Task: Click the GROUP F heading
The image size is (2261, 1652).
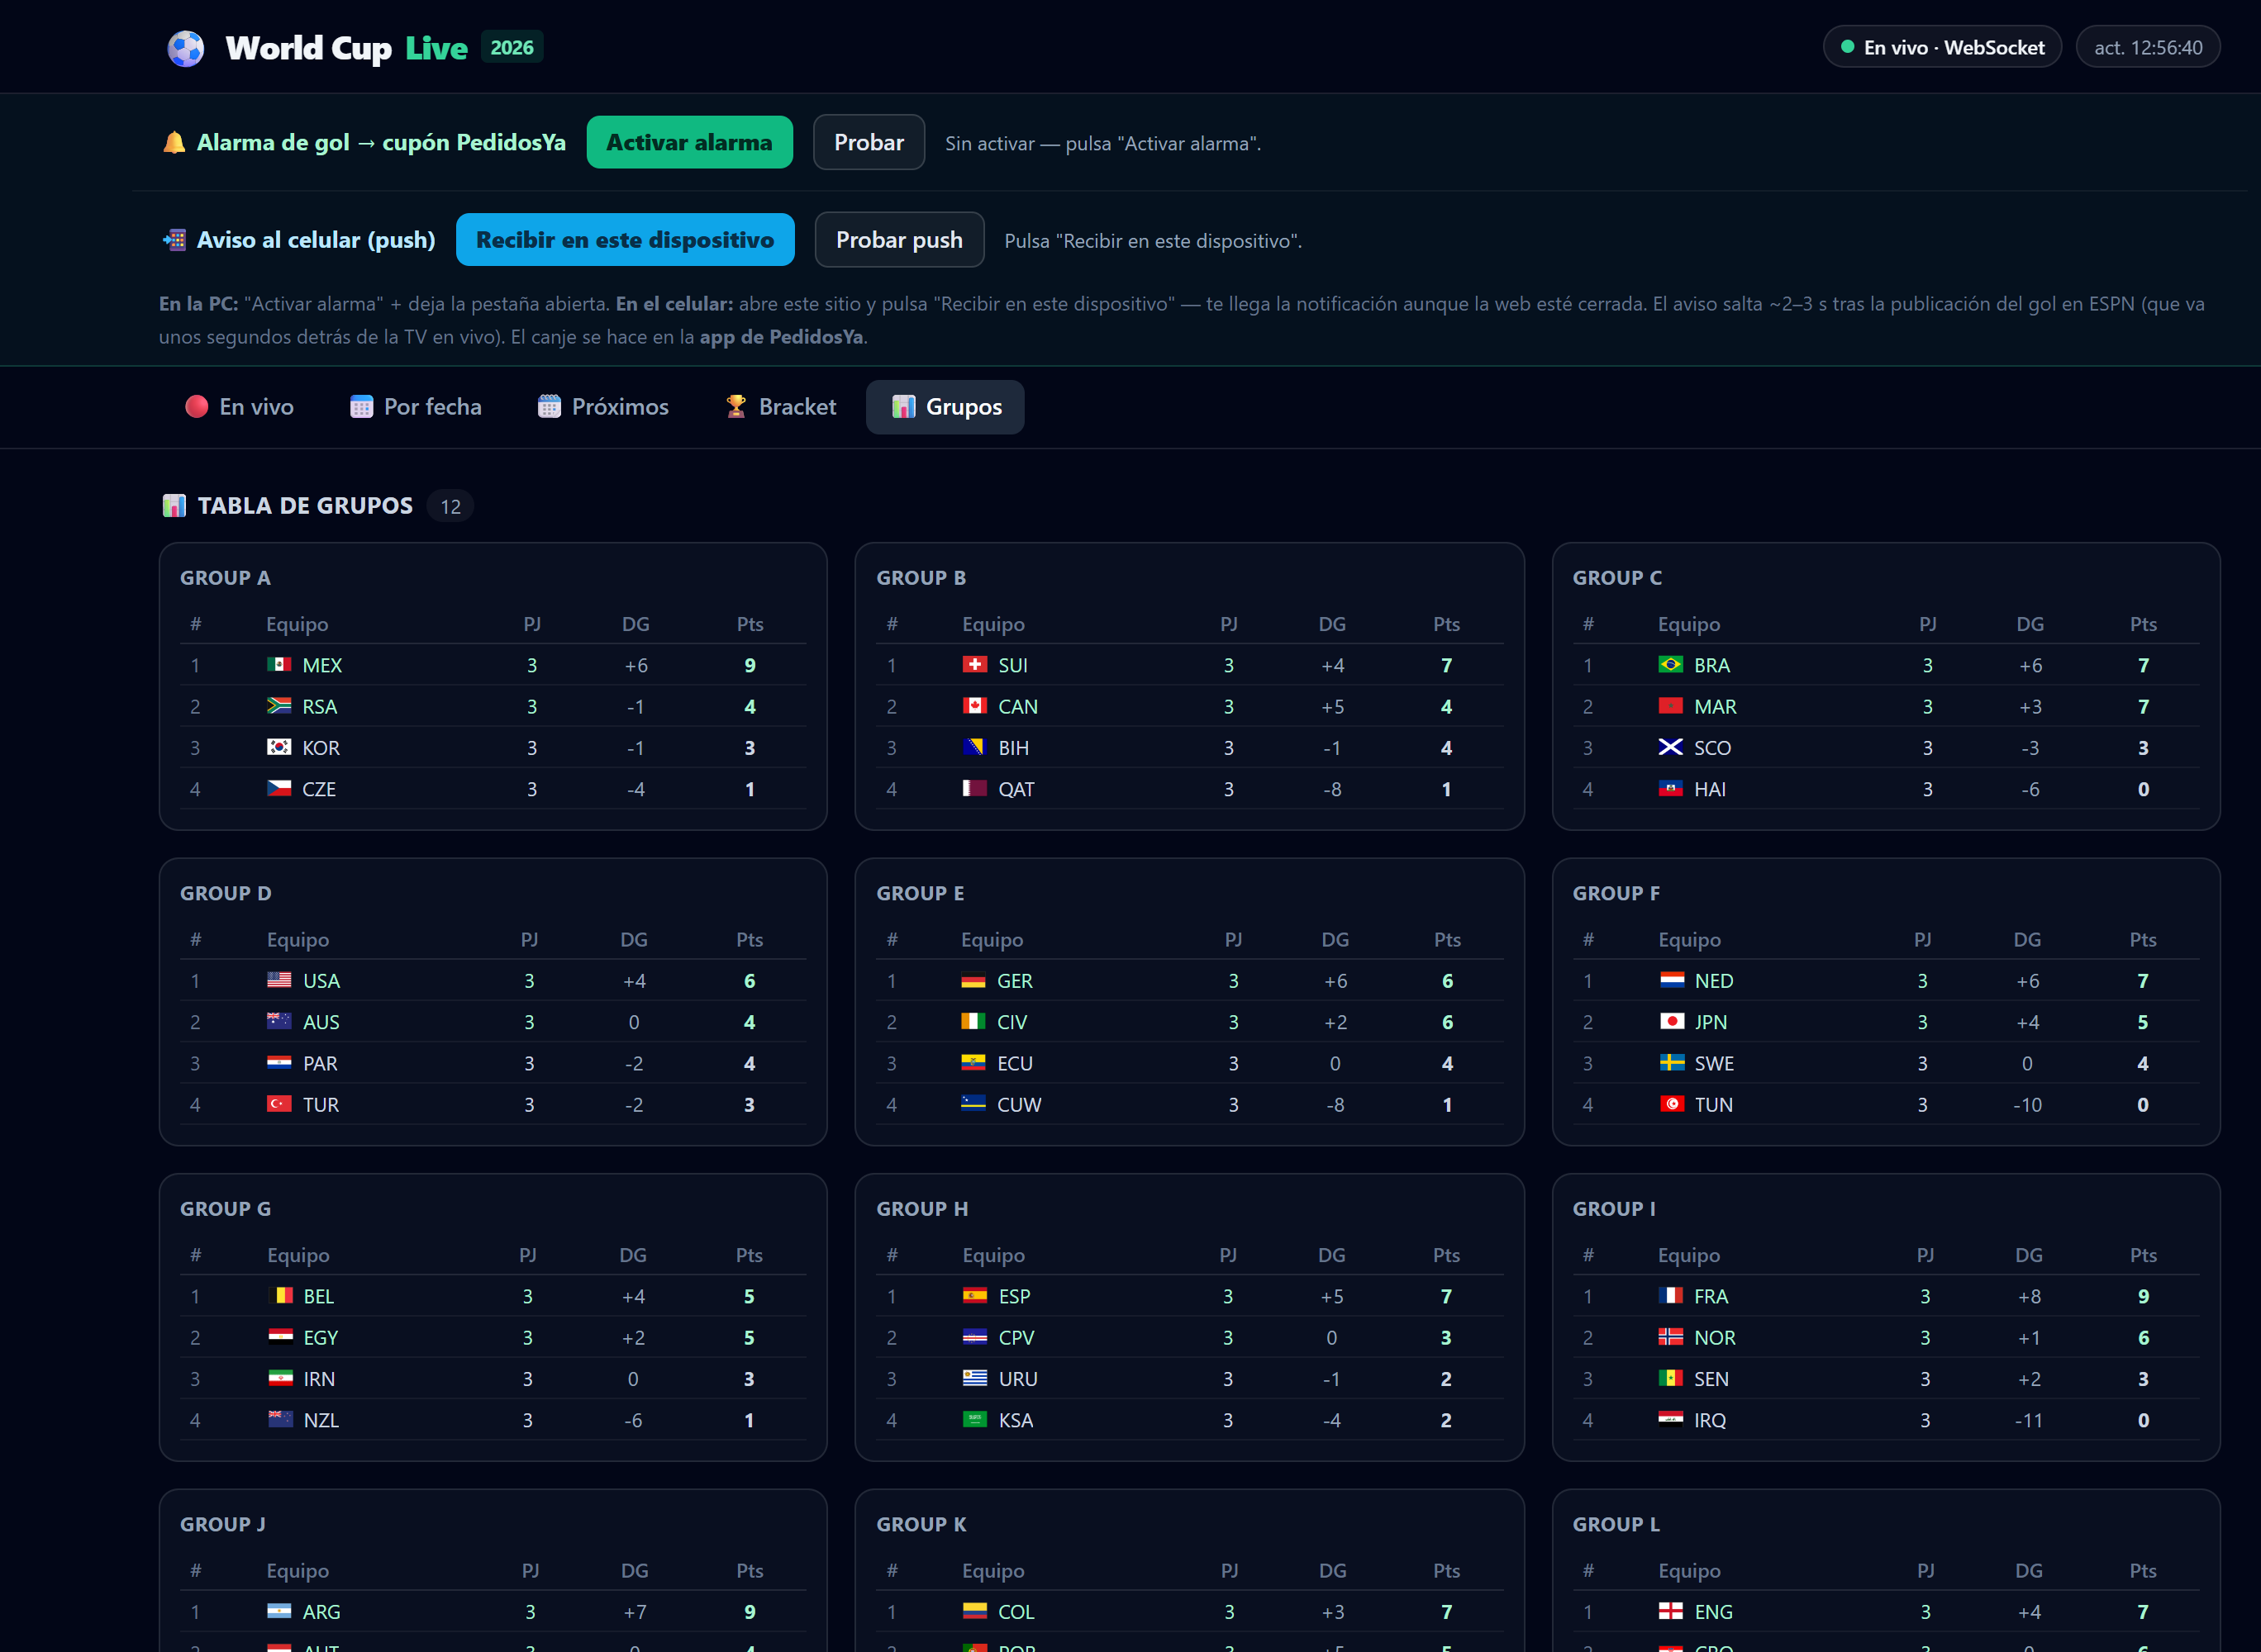Action: 1616,893
